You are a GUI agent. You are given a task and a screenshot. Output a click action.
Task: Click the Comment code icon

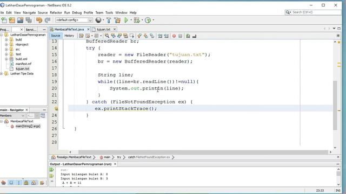[188, 36]
